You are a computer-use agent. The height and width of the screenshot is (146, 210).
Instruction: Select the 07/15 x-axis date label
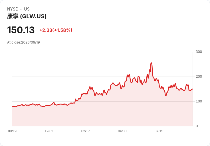(159, 131)
